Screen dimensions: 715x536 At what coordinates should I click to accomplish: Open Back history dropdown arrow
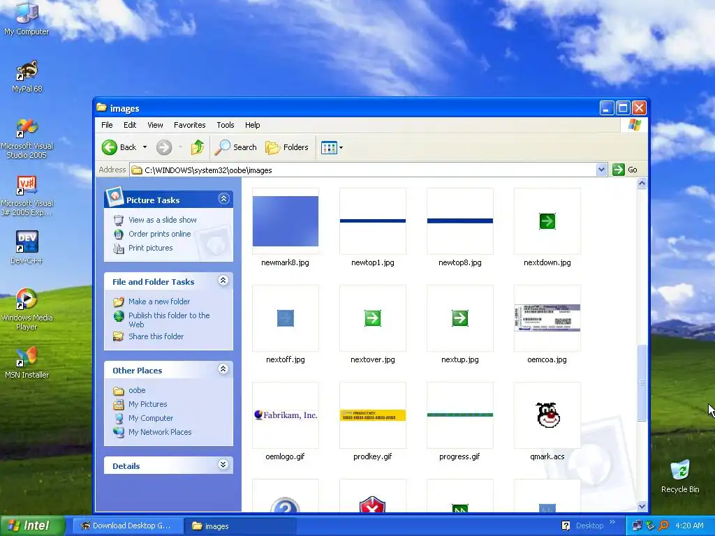pyautogui.click(x=145, y=147)
